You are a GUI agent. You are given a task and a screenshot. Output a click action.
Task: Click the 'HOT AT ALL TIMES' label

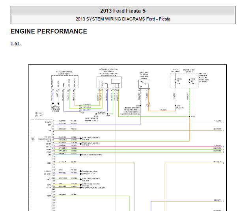pyautogui.click(x=176, y=71)
